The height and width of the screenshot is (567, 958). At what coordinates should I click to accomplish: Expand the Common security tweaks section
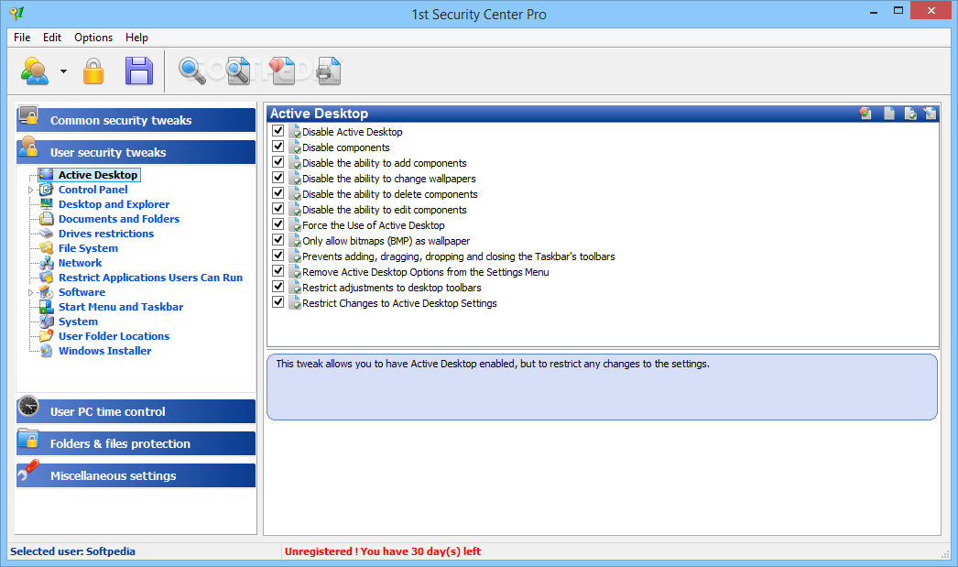[x=136, y=120]
